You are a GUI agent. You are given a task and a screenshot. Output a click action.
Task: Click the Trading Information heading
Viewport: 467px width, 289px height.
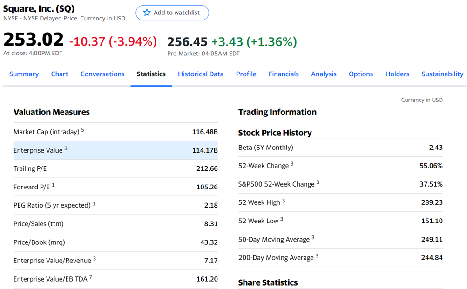[x=277, y=112]
